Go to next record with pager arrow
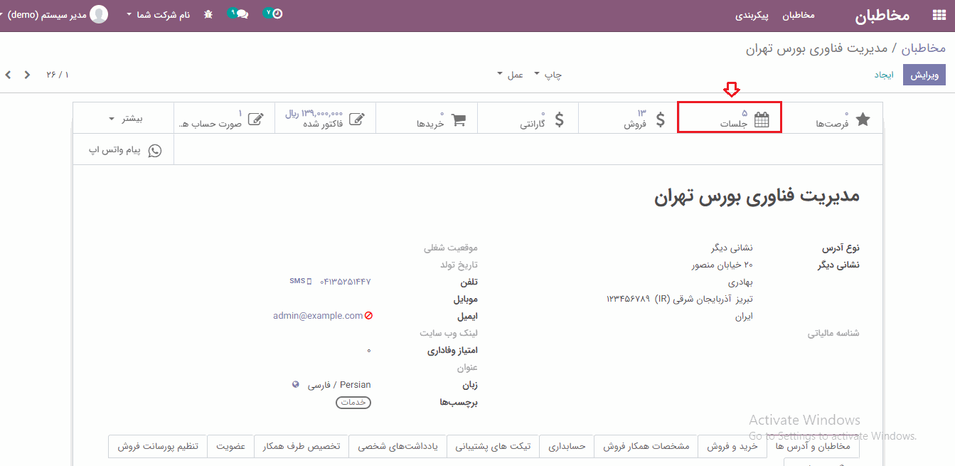The width and height of the screenshot is (955, 466). pyautogui.click(x=8, y=75)
